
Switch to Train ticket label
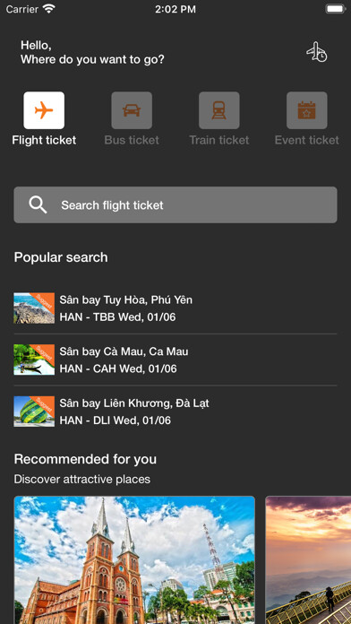pos(219,140)
